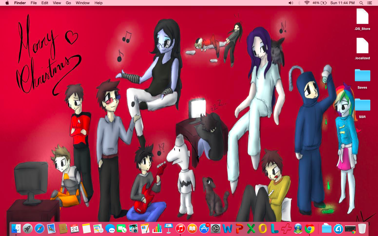This screenshot has height=236, width=378.
Task: Open the Edit menu
Action: click(45, 3)
